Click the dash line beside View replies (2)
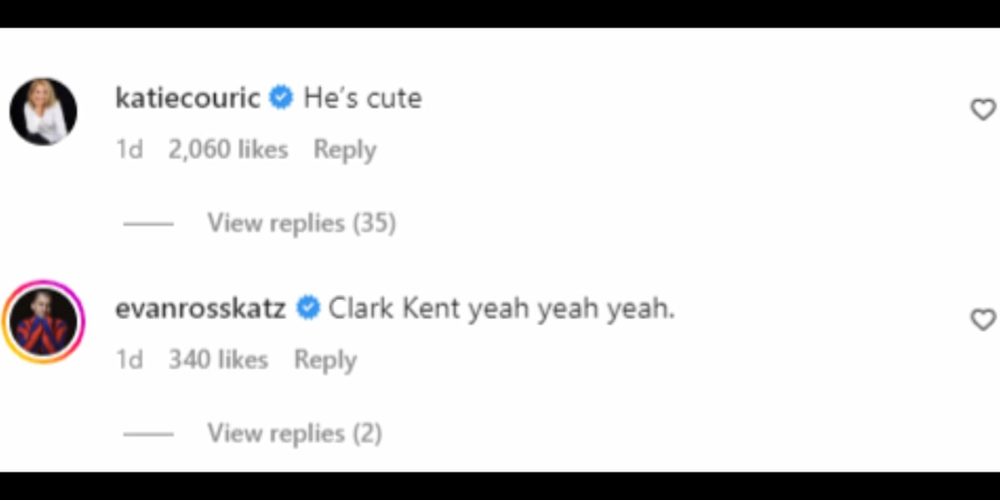This screenshot has width=1000, height=500. point(148,434)
